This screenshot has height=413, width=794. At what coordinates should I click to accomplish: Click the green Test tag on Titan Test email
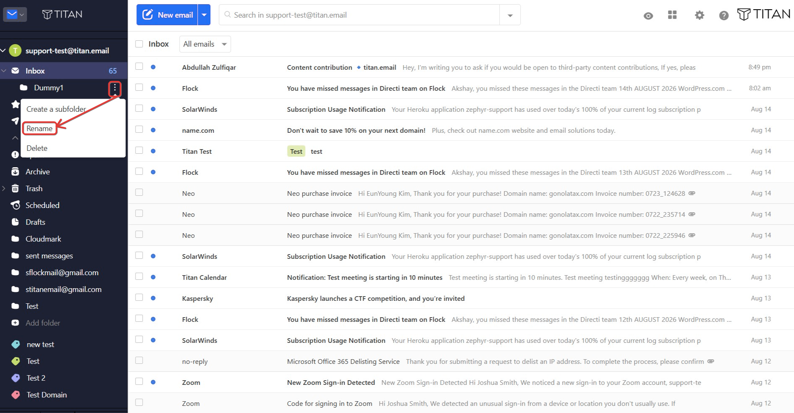(x=296, y=151)
